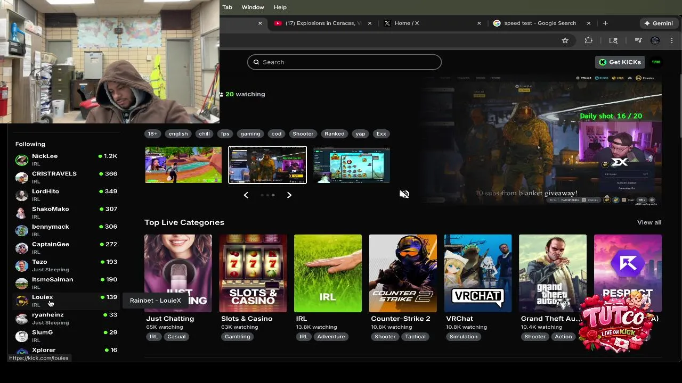
Task: Open ryanheinz avatar in Following list
Action: (x=22, y=319)
